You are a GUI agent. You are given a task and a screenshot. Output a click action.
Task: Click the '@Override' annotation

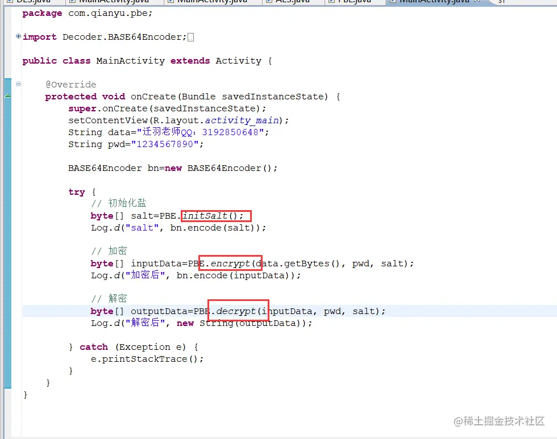[70, 85]
